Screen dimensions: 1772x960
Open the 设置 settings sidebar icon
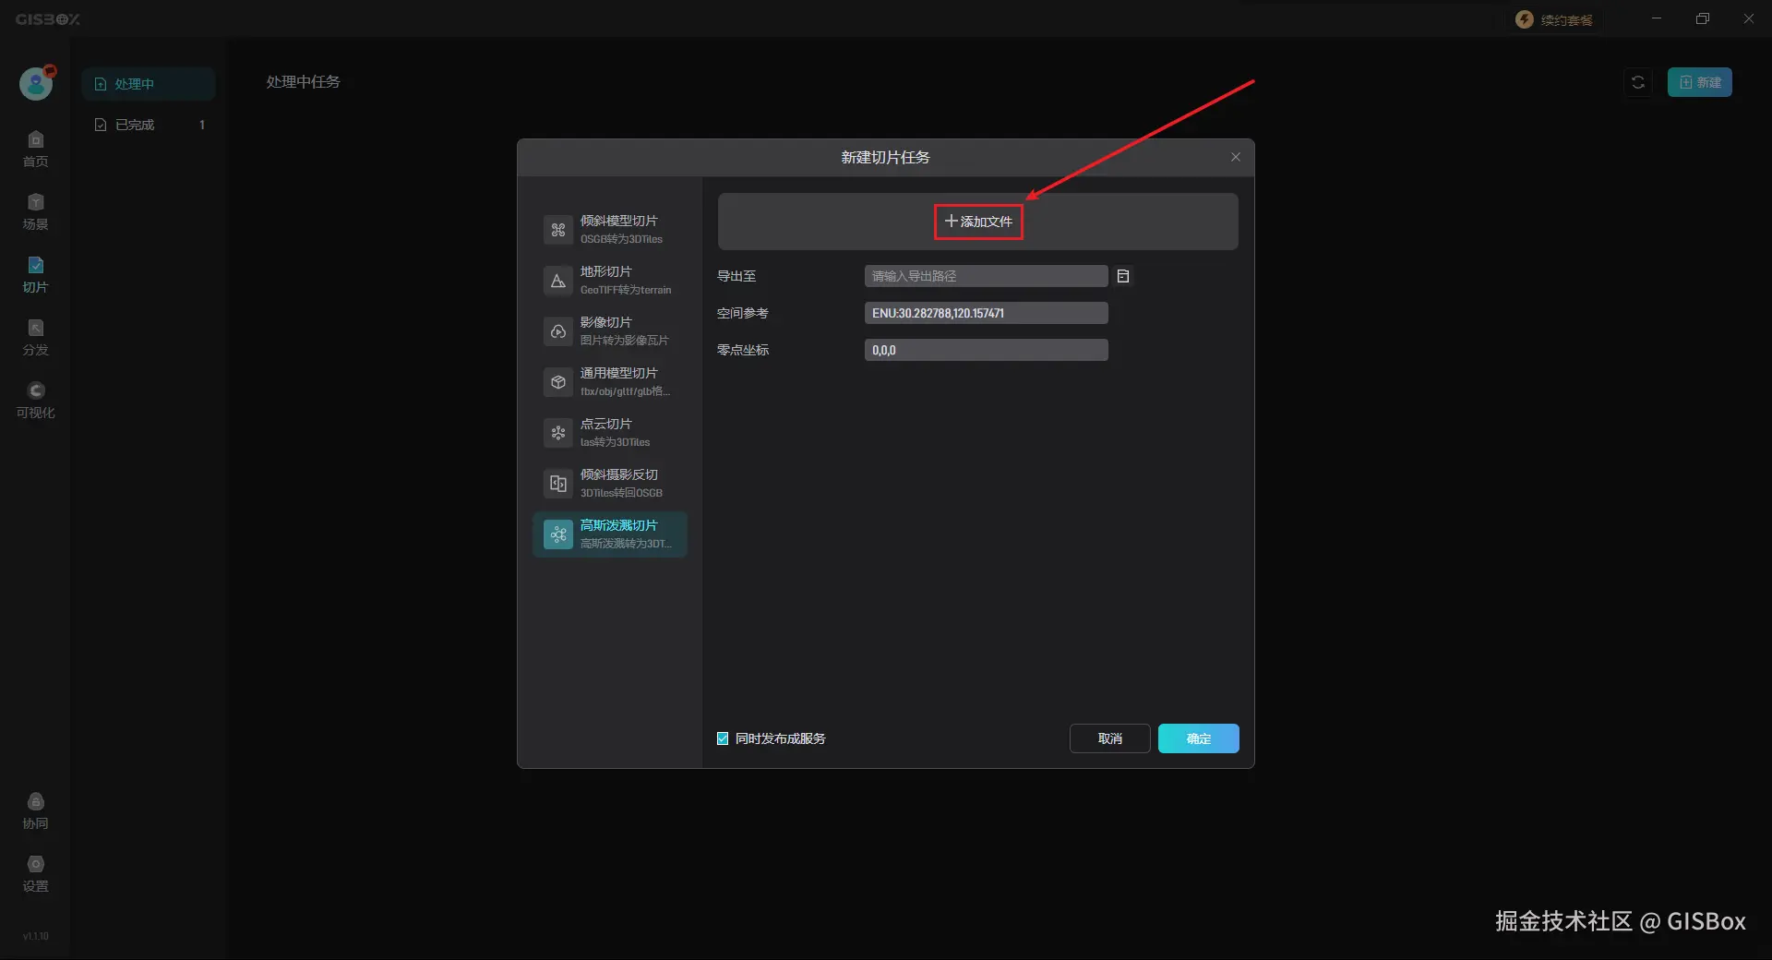(x=35, y=873)
